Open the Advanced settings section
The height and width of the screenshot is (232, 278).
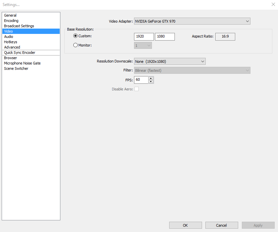(x=31, y=47)
